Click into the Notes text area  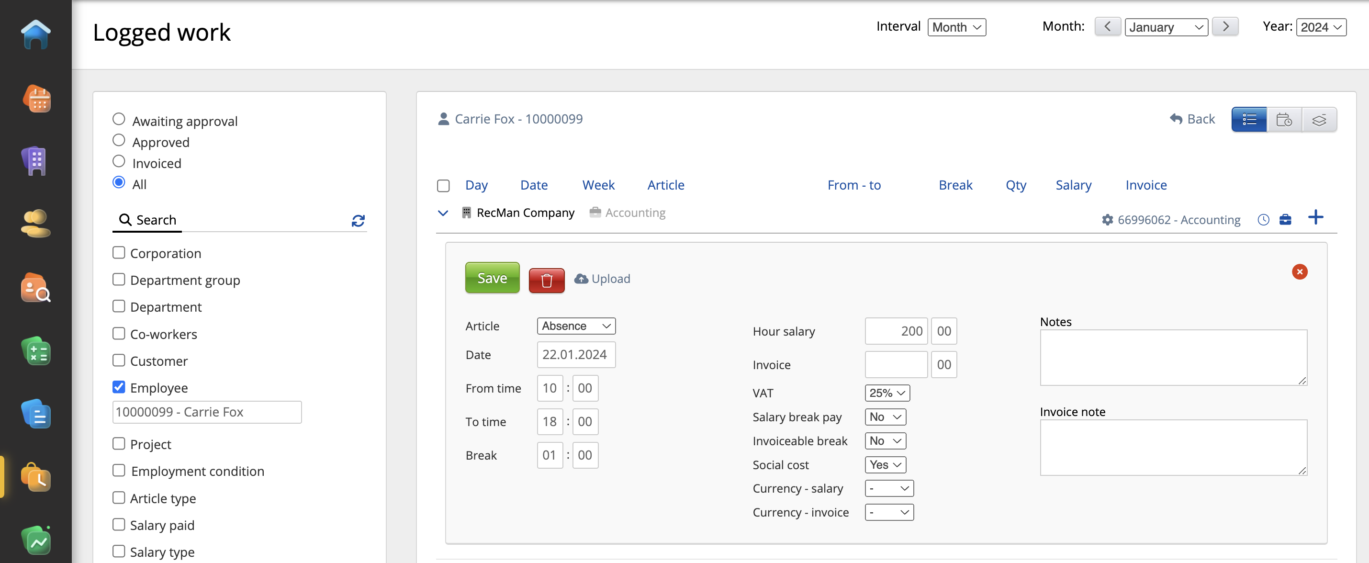(x=1172, y=357)
